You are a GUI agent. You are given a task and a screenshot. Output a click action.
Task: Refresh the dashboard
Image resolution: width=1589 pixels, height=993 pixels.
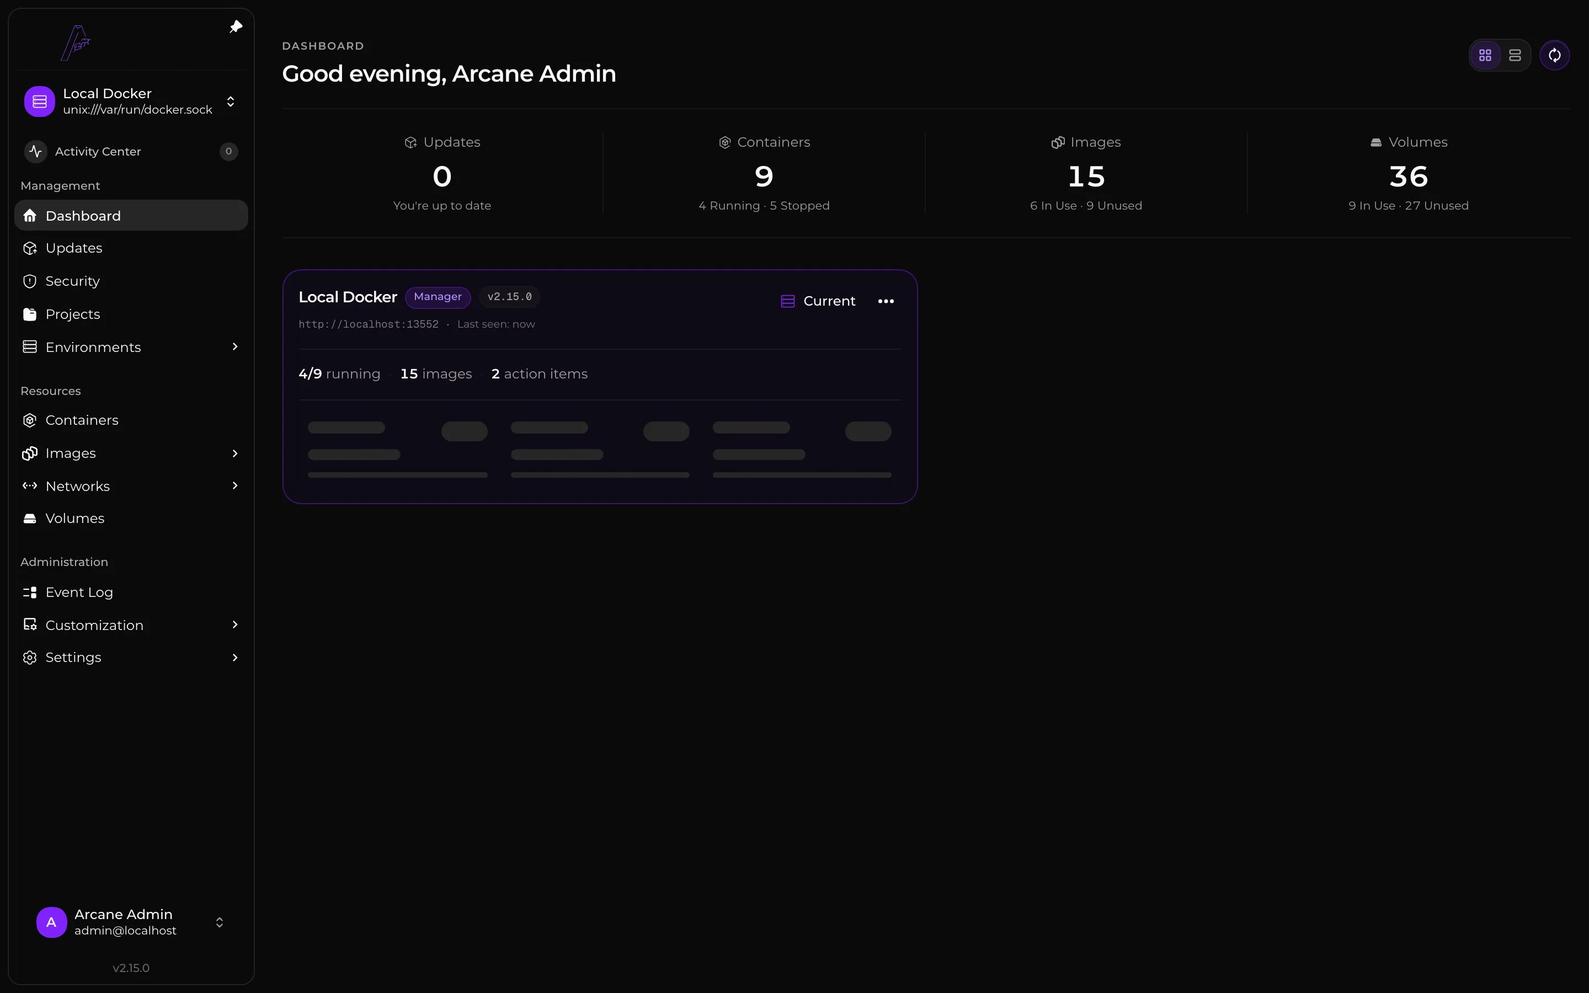tap(1555, 55)
